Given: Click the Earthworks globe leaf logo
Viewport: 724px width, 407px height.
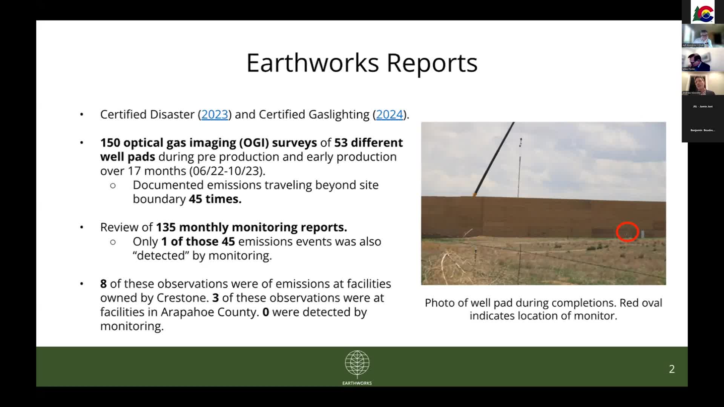Looking at the screenshot, I should pyautogui.click(x=357, y=363).
